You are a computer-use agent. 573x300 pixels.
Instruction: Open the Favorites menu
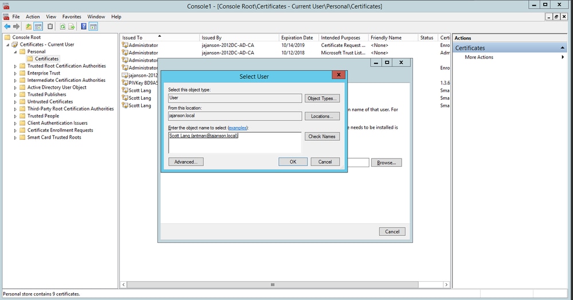pos(72,17)
